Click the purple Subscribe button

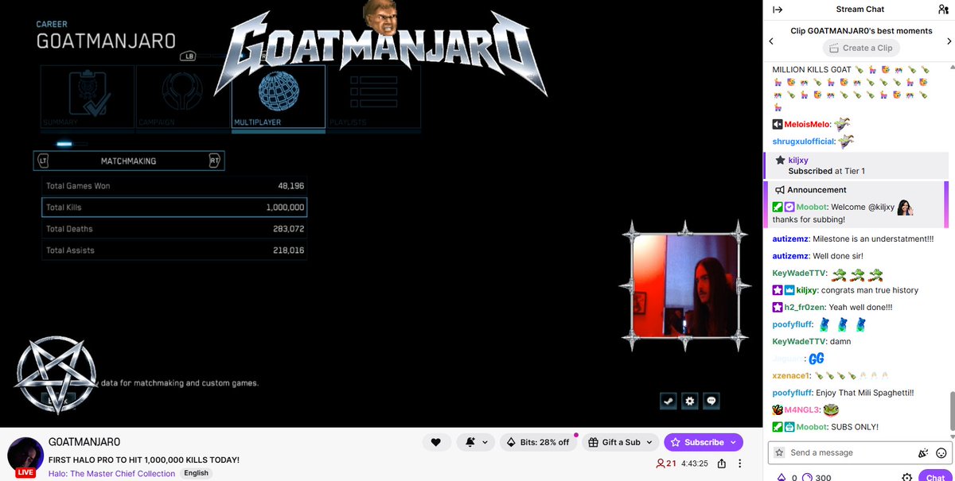[704, 442]
